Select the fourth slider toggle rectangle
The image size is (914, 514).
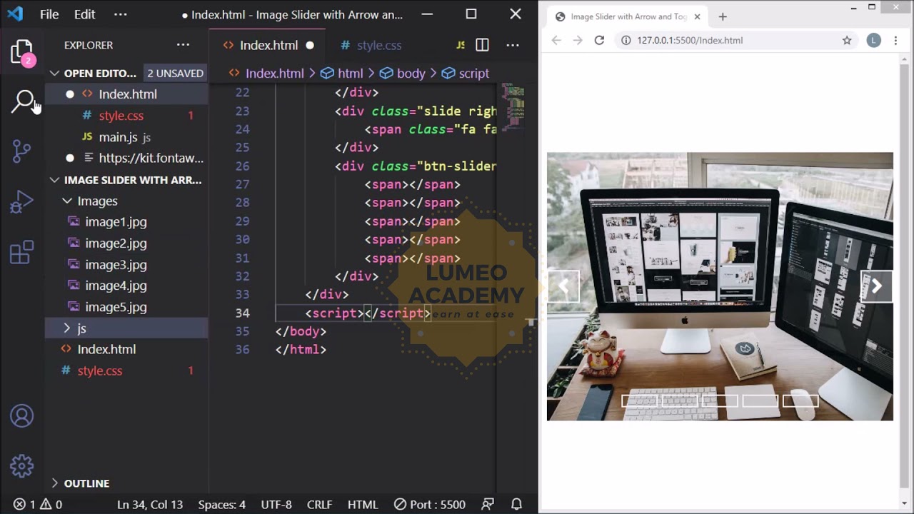pyautogui.click(x=760, y=401)
